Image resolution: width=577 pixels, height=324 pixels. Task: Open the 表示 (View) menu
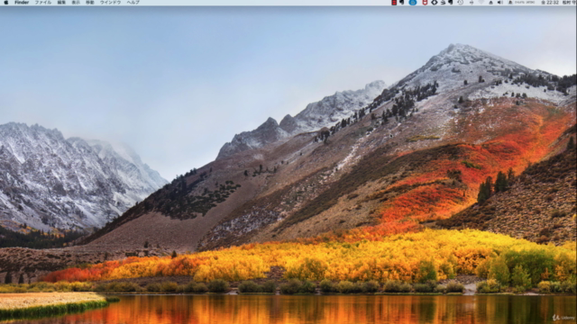(x=76, y=2)
